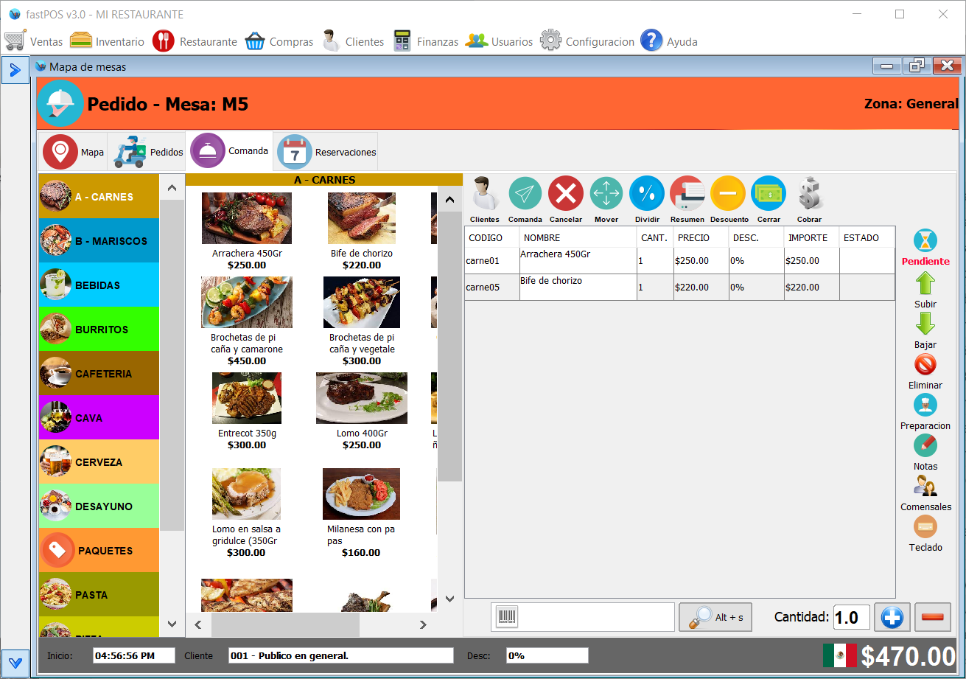Apply a discount with the Descuento icon
The image size is (966, 679).
tap(728, 194)
